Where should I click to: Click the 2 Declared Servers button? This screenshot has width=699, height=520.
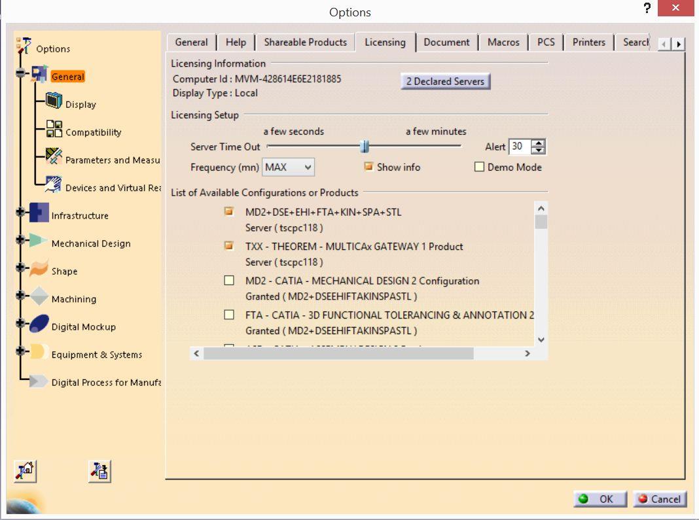pos(445,82)
